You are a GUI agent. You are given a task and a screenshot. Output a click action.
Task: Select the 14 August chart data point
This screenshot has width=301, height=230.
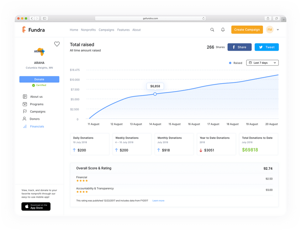point(155,94)
